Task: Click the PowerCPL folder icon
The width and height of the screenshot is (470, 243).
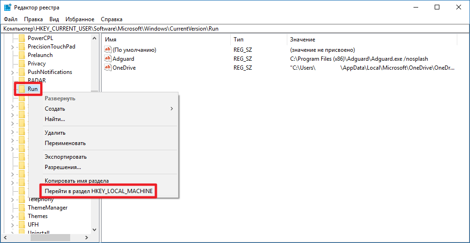Action: tap(21, 38)
